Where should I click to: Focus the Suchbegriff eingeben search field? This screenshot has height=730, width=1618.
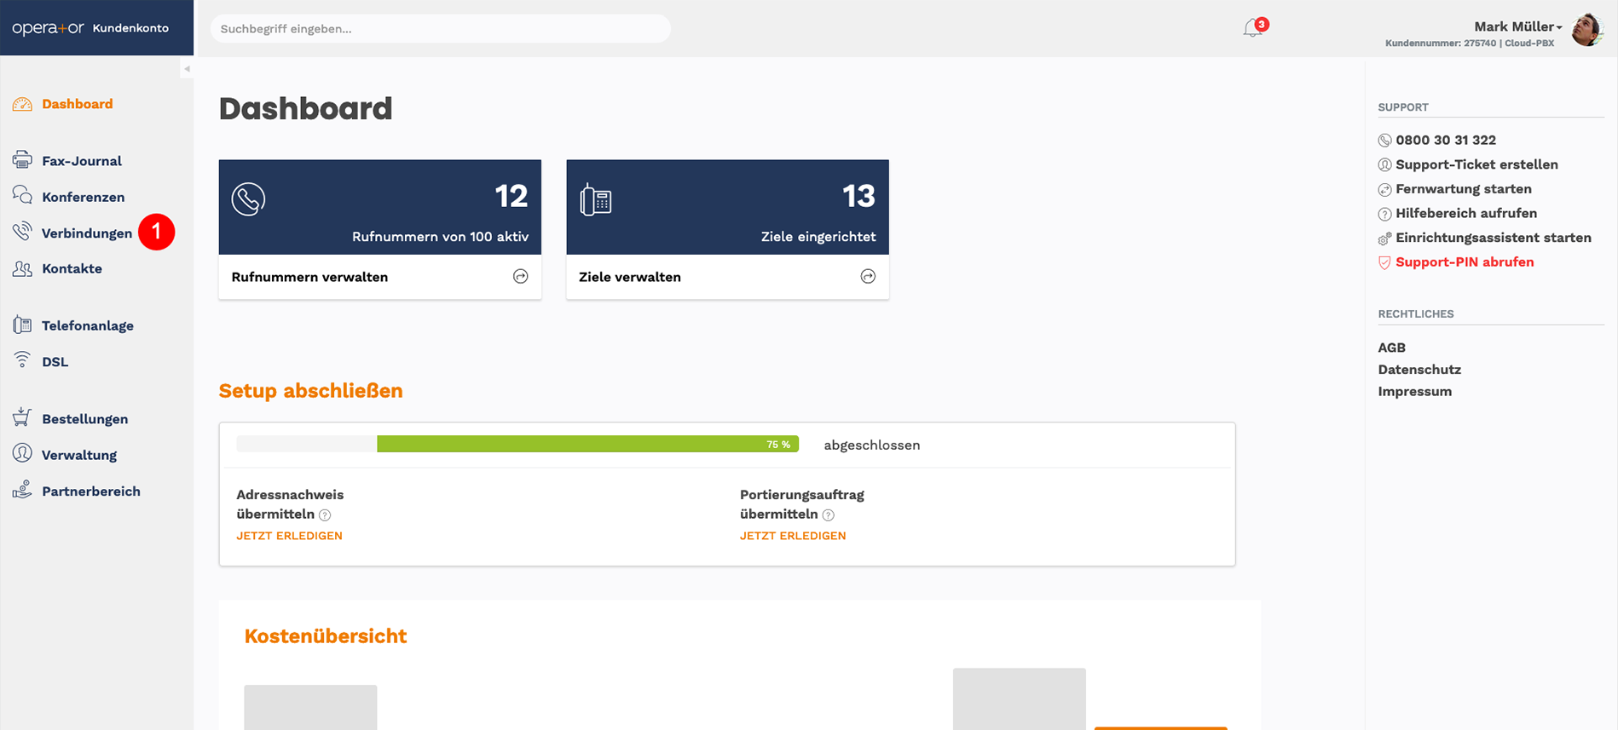[440, 29]
